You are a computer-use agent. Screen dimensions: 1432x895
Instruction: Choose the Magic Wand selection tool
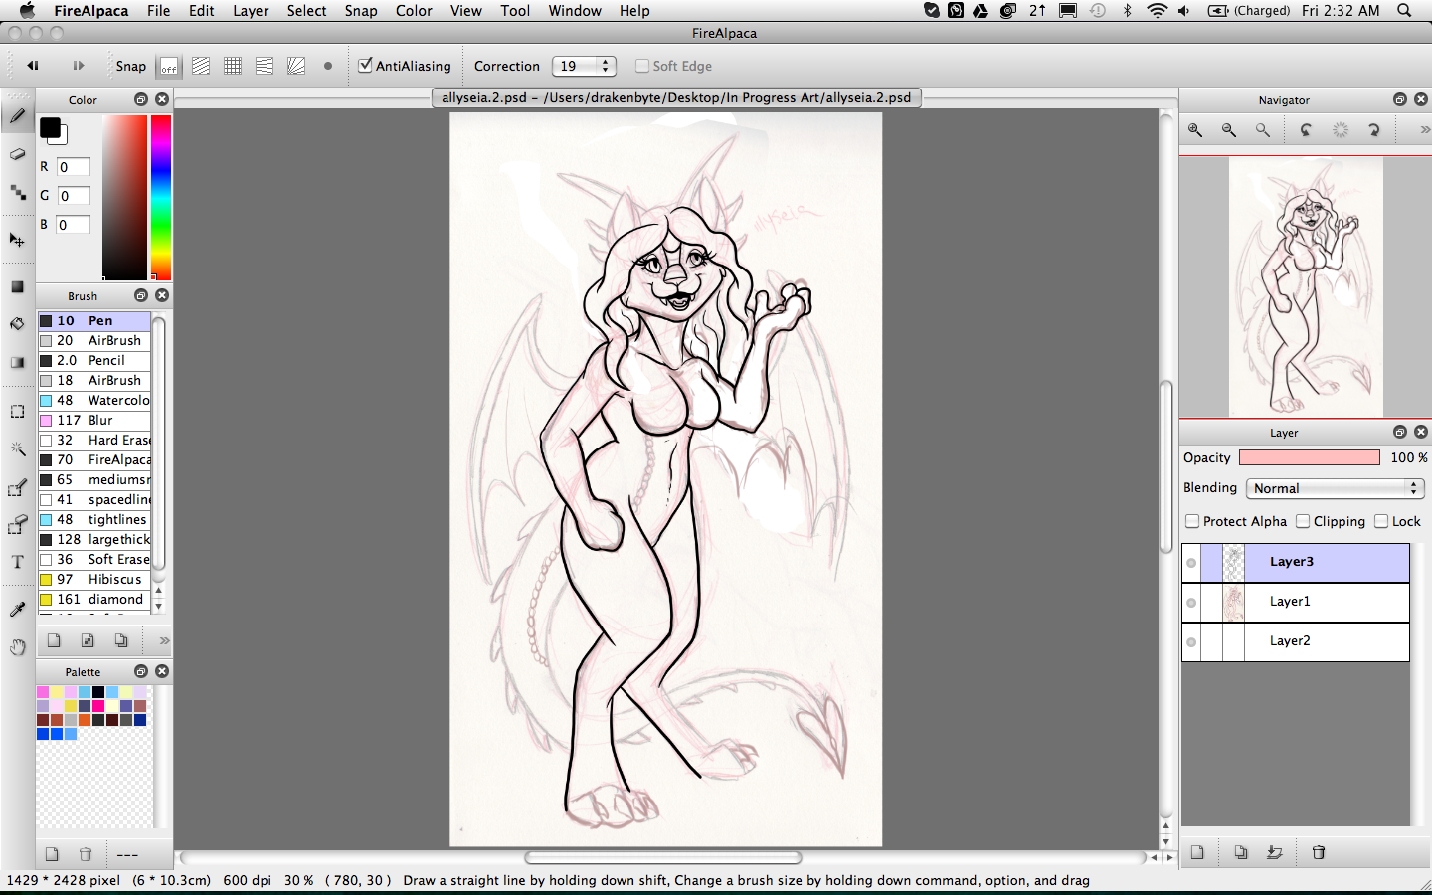[17, 449]
